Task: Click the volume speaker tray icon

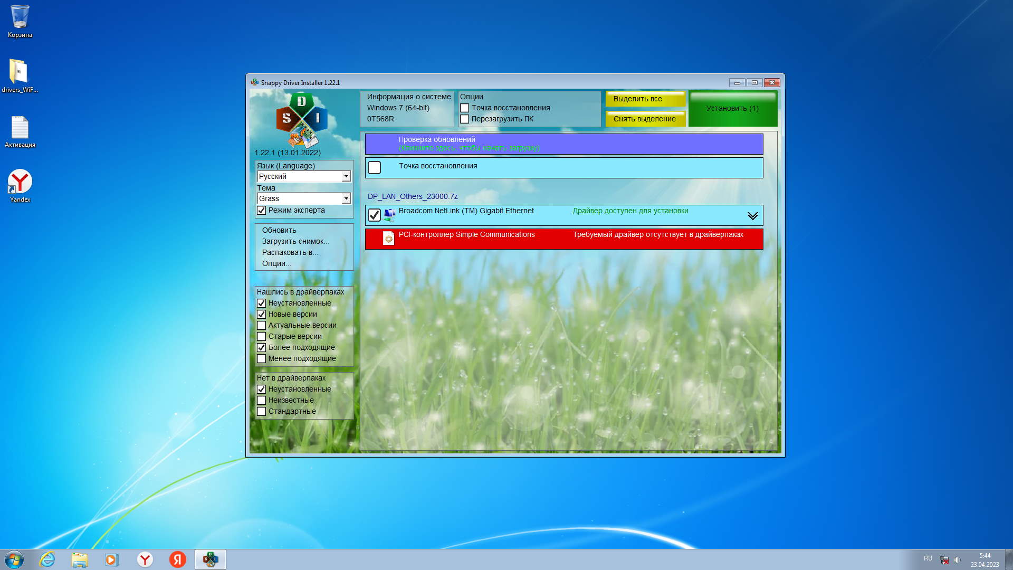Action: (958, 560)
